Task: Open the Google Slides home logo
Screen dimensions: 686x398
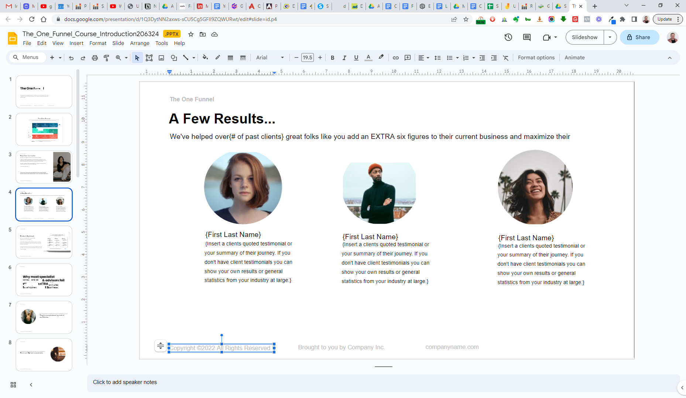Action: pos(13,38)
